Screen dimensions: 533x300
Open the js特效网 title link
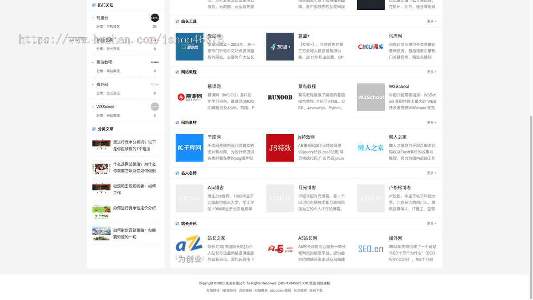(x=307, y=137)
